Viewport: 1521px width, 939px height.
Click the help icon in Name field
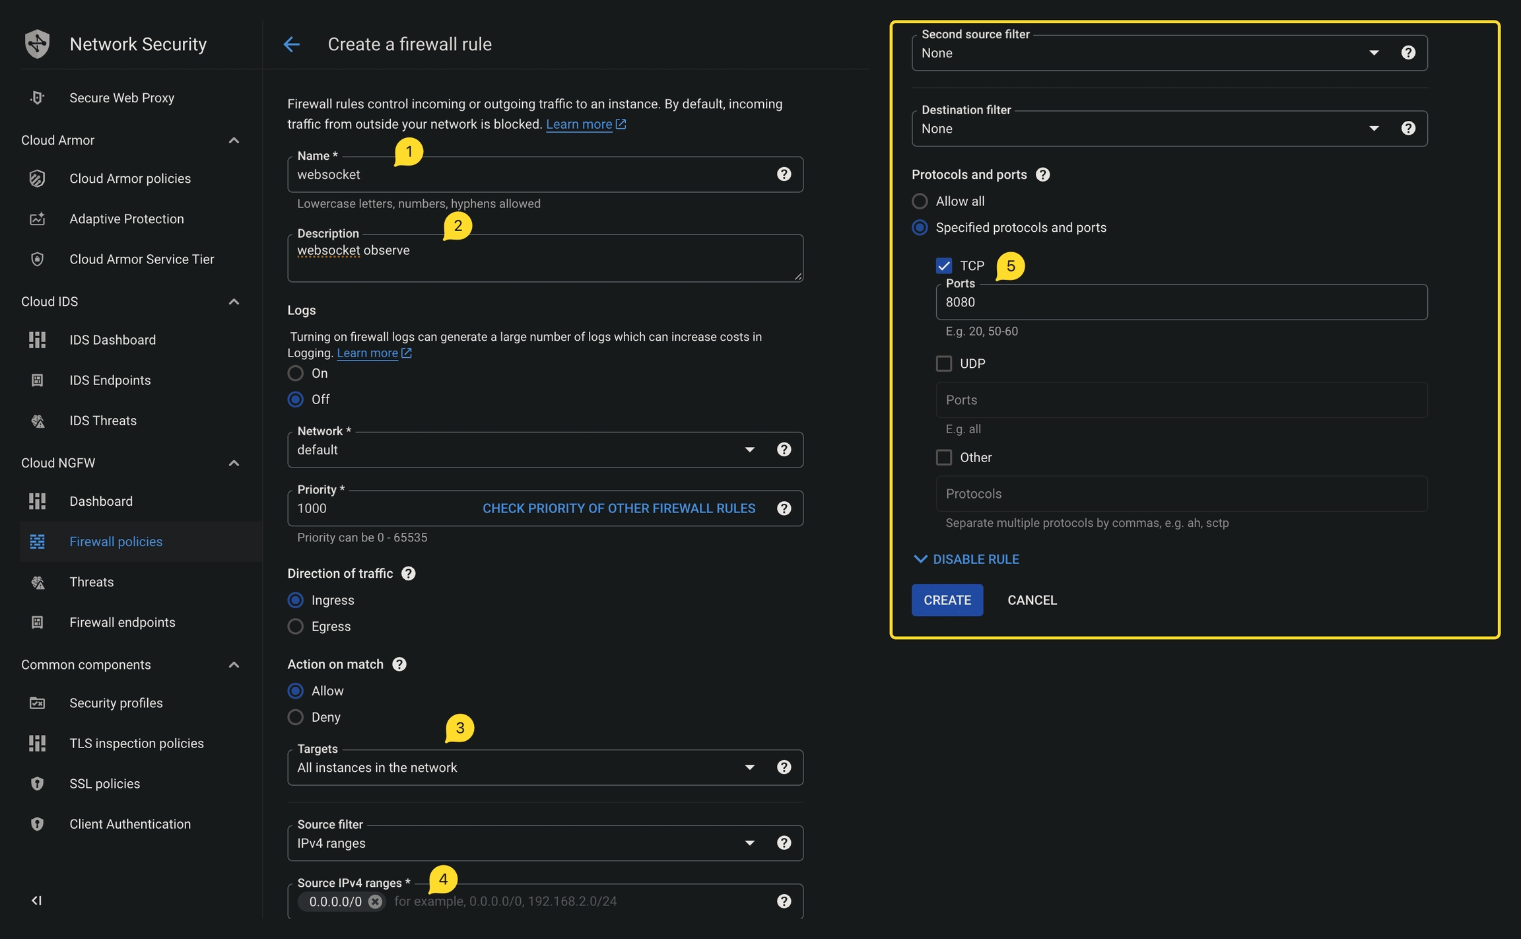pyautogui.click(x=784, y=174)
